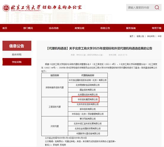The width and height of the screenshot is (164, 147).
Task: Click the search magnifier icon
Action: tap(157, 7)
